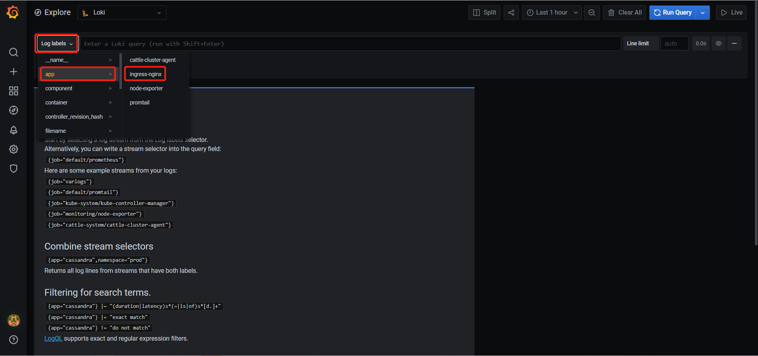Open the Alerting bell icon
Image resolution: width=758 pixels, height=356 pixels.
13,130
